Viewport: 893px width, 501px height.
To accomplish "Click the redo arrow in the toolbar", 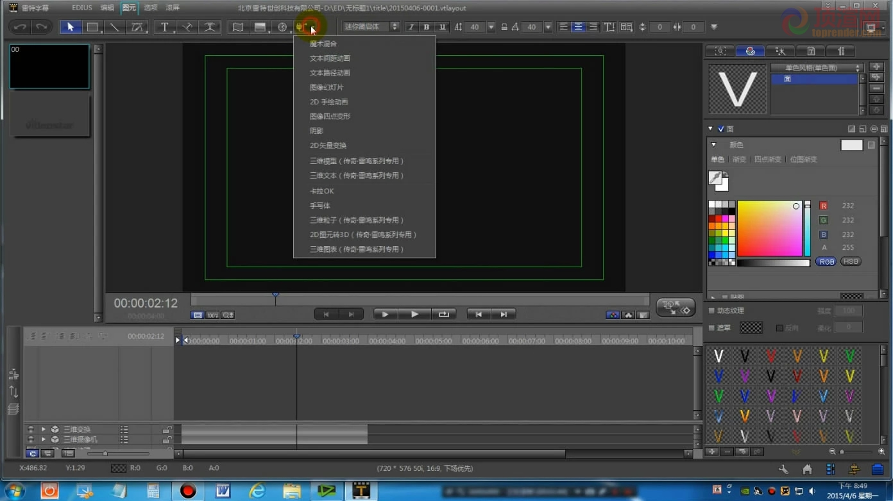I will [42, 27].
